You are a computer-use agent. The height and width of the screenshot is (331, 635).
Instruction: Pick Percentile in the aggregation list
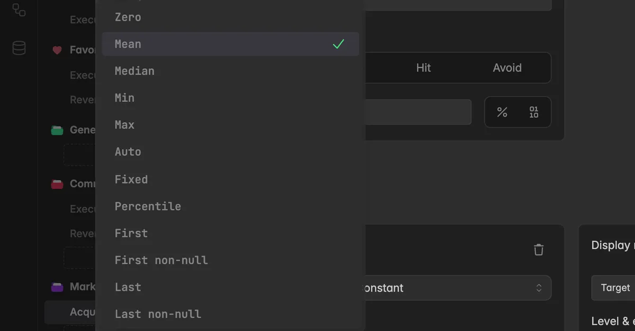coord(230,206)
